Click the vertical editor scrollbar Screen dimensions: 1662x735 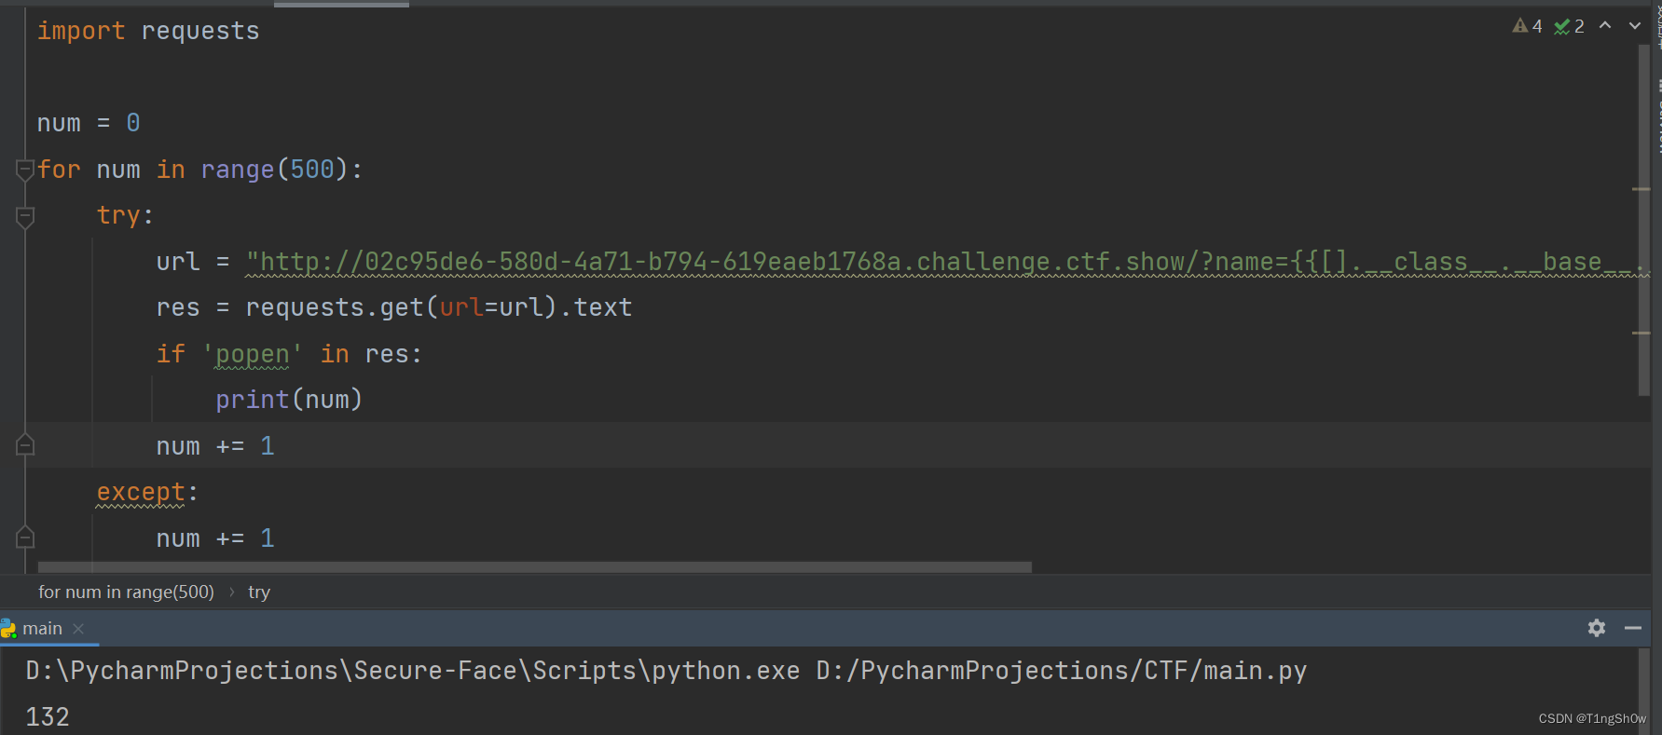[1643, 219]
